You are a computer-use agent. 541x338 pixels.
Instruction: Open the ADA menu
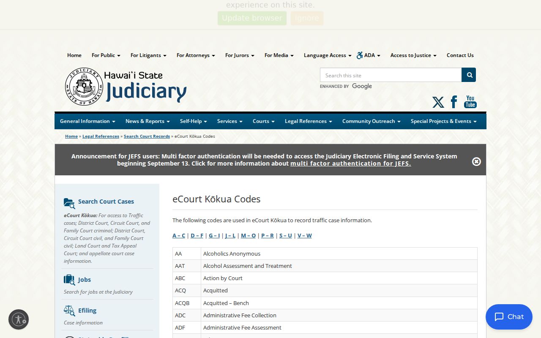coord(369,55)
